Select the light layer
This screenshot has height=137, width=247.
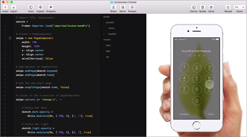108,51
